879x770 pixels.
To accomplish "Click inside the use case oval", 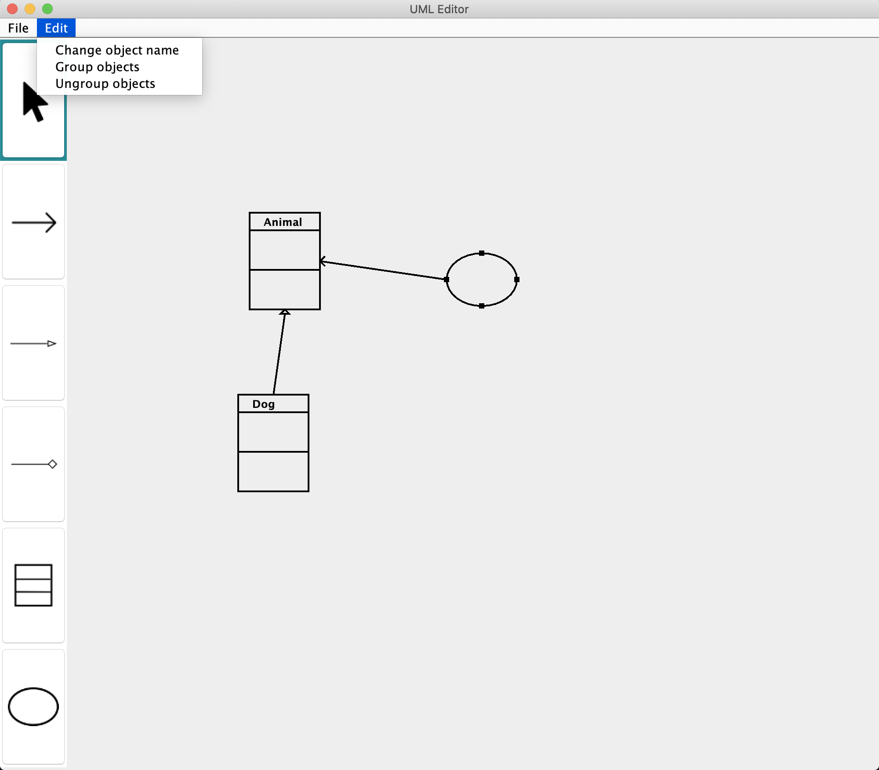I will [x=482, y=280].
